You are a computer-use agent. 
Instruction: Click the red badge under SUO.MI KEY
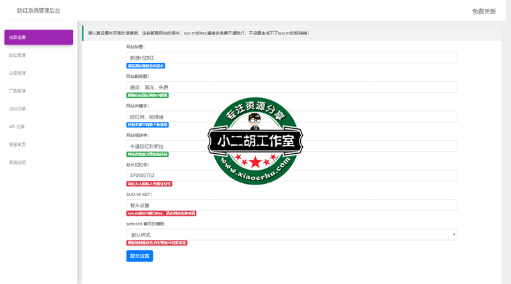(161, 213)
